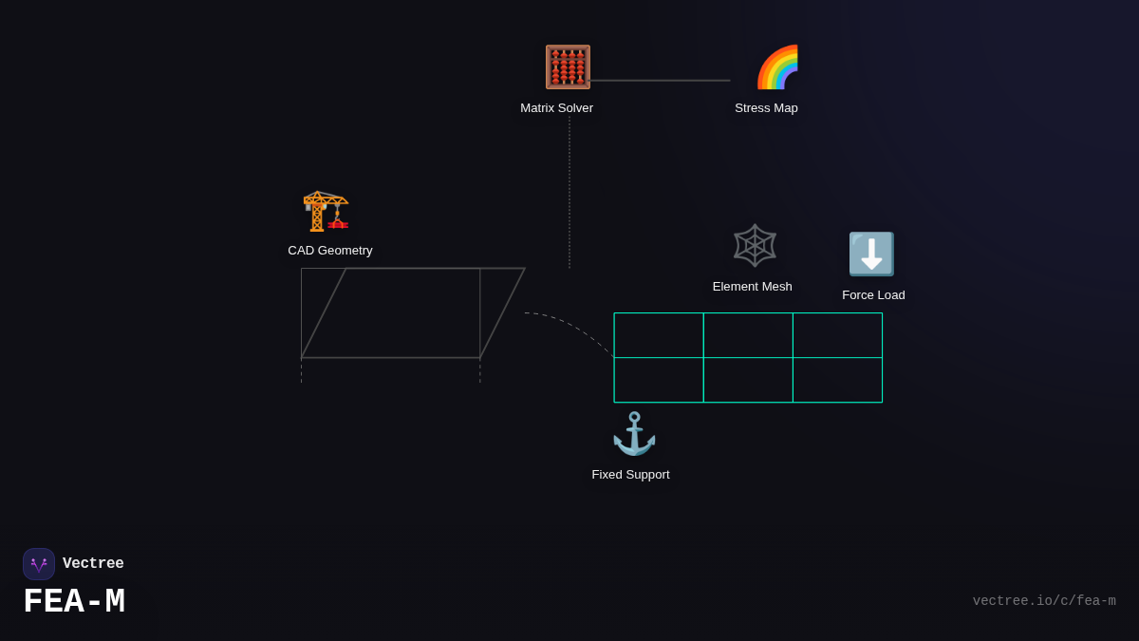Open the vectree.io/c/fea-m link
The height and width of the screenshot is (641, 1139).
click(x=1044, y=601)
